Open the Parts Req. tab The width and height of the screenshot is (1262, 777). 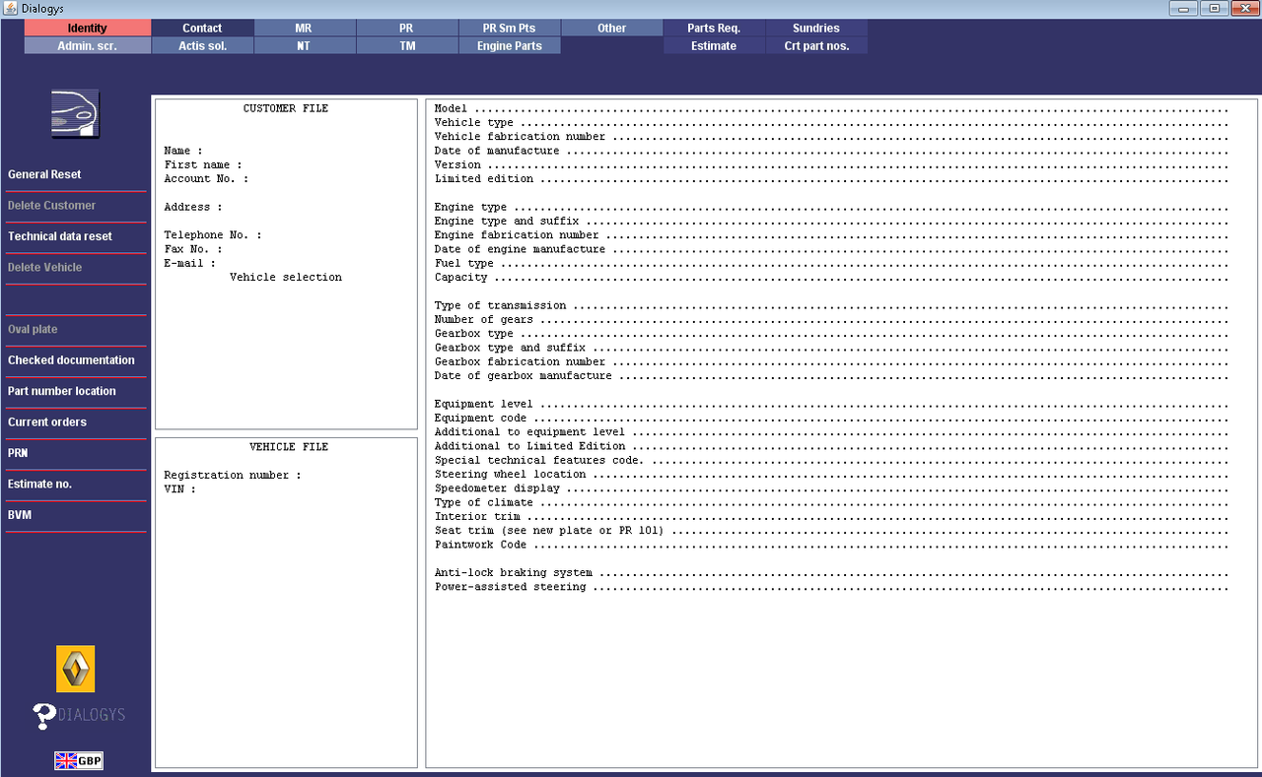click(714, 28)
